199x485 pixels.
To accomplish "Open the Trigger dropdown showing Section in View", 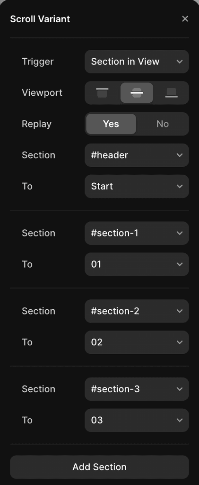I will point(137,62).
